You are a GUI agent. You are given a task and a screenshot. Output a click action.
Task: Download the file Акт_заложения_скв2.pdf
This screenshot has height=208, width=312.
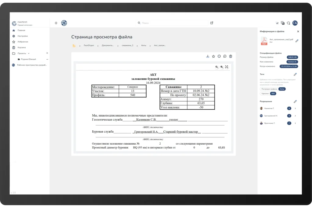click(x=207, y=56)
